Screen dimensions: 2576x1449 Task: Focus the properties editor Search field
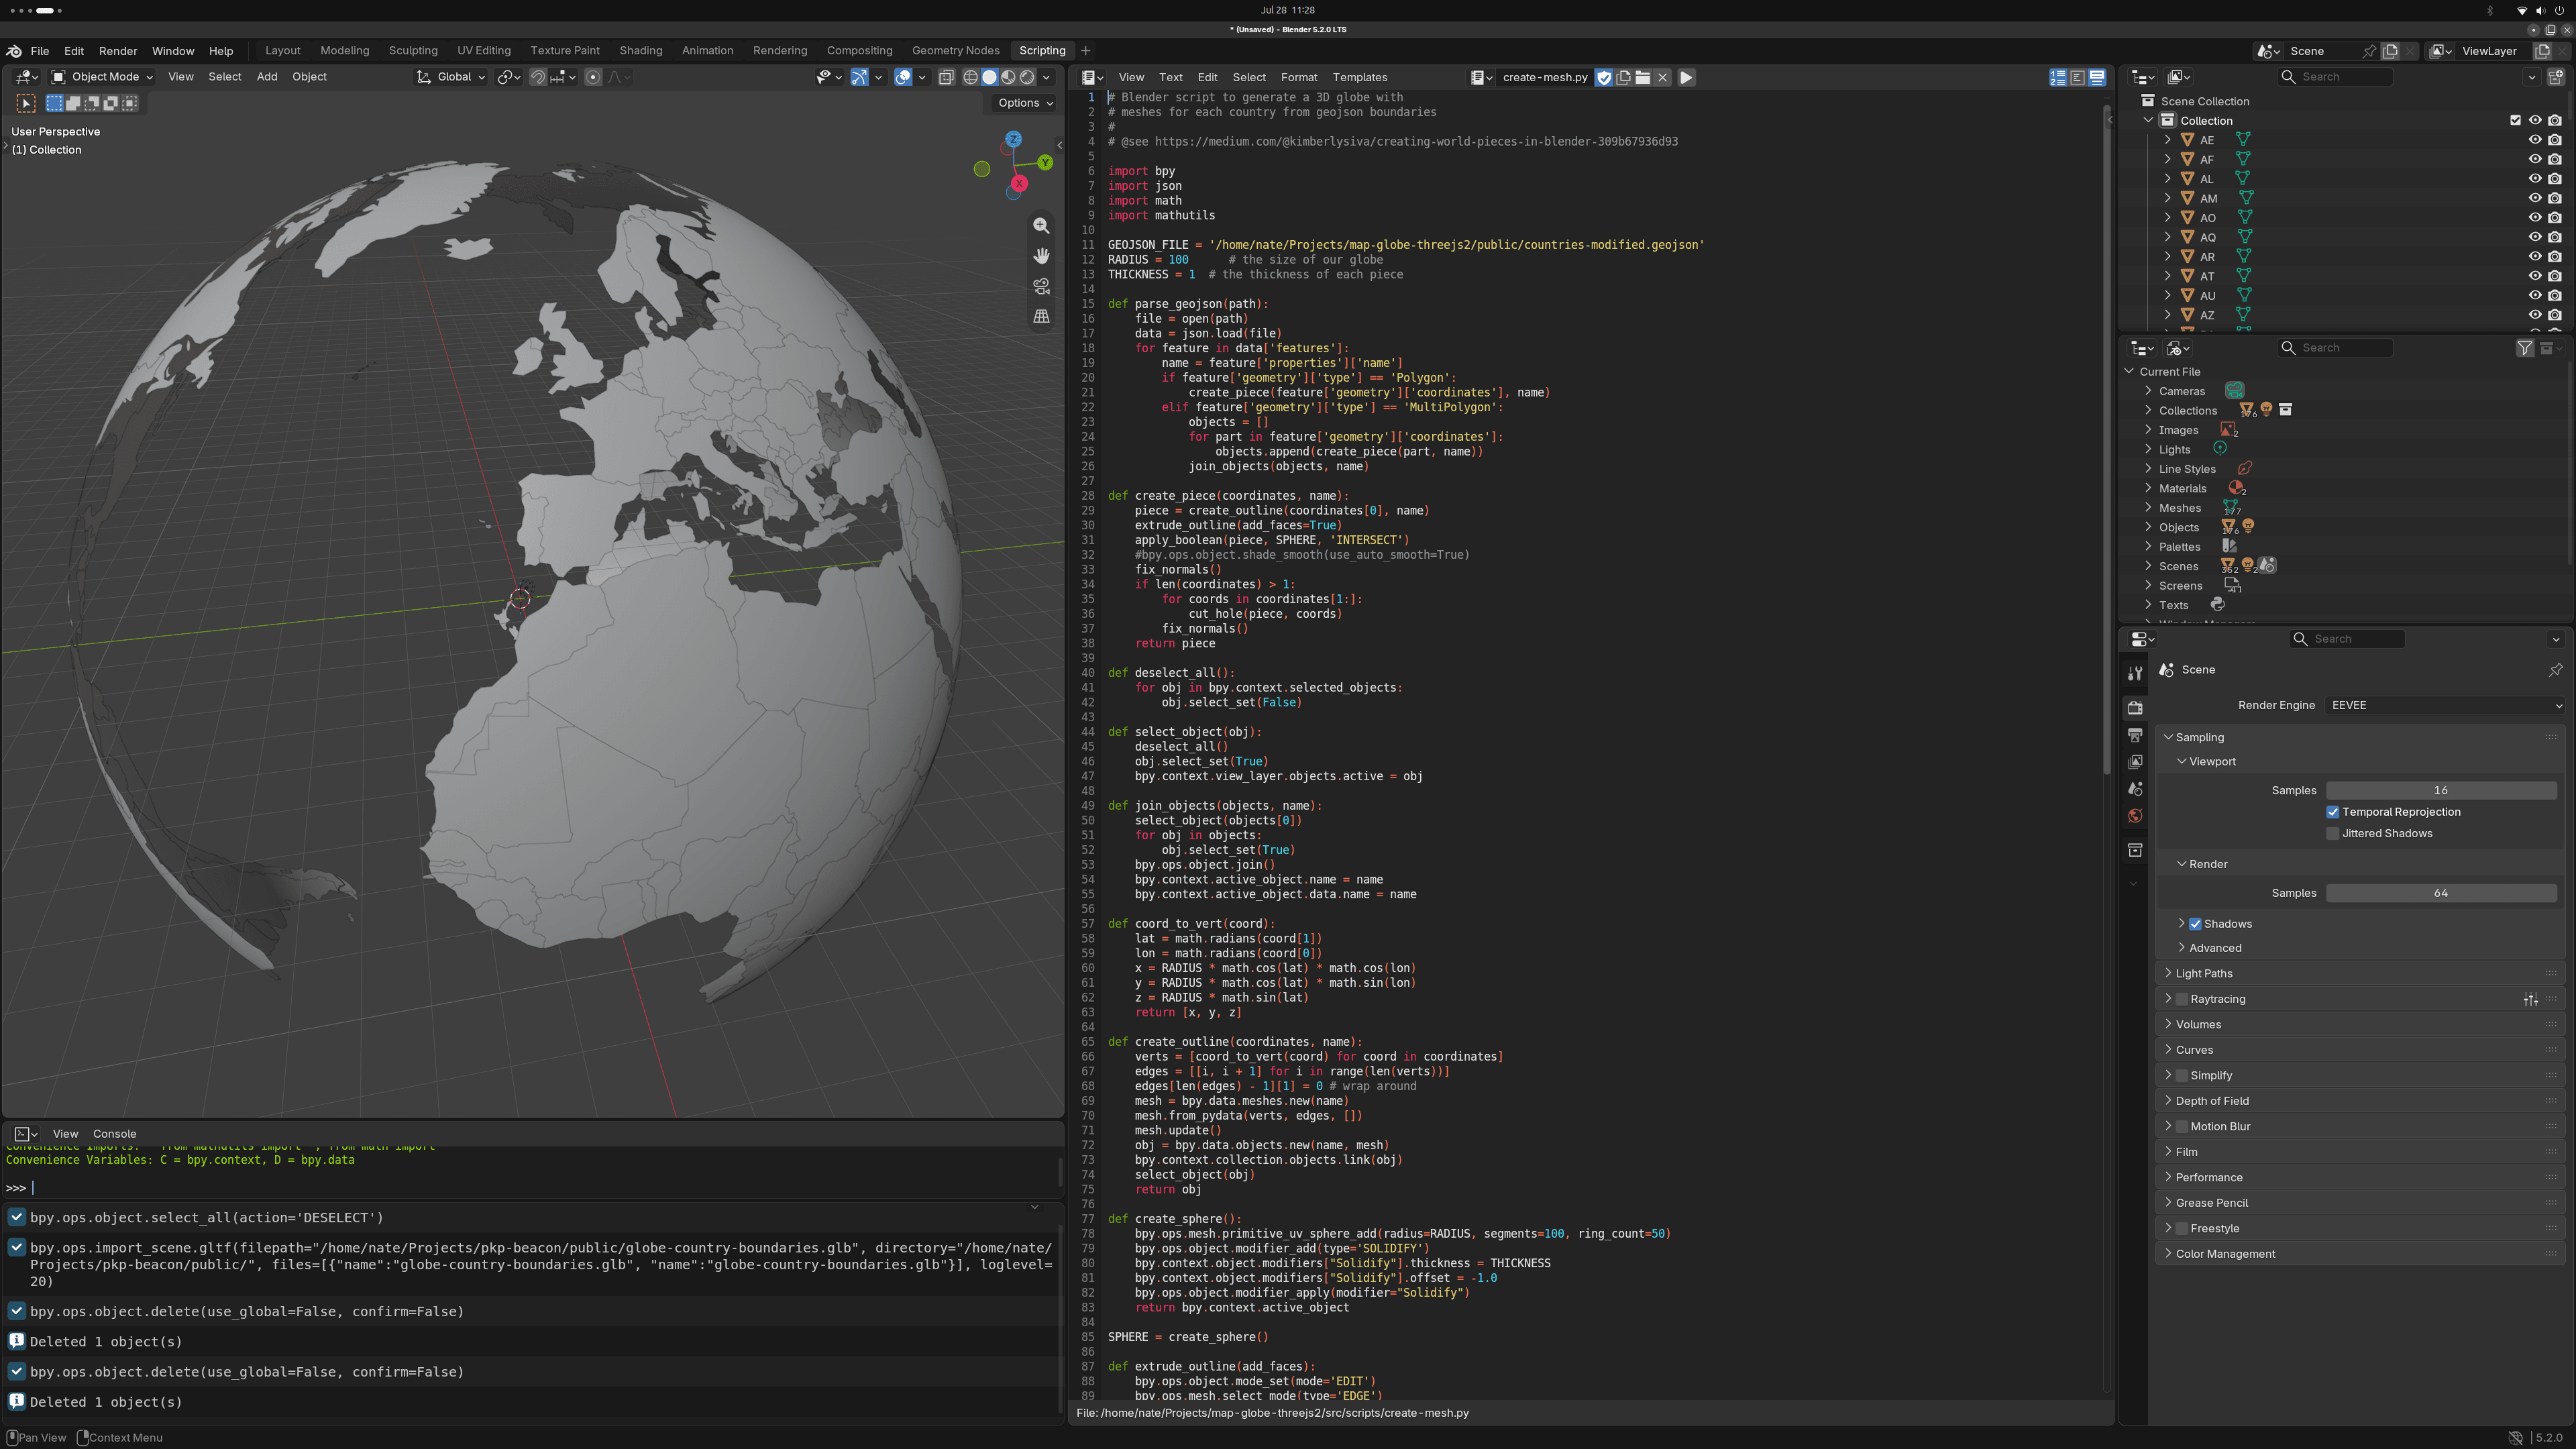(x=2346, y=639)
